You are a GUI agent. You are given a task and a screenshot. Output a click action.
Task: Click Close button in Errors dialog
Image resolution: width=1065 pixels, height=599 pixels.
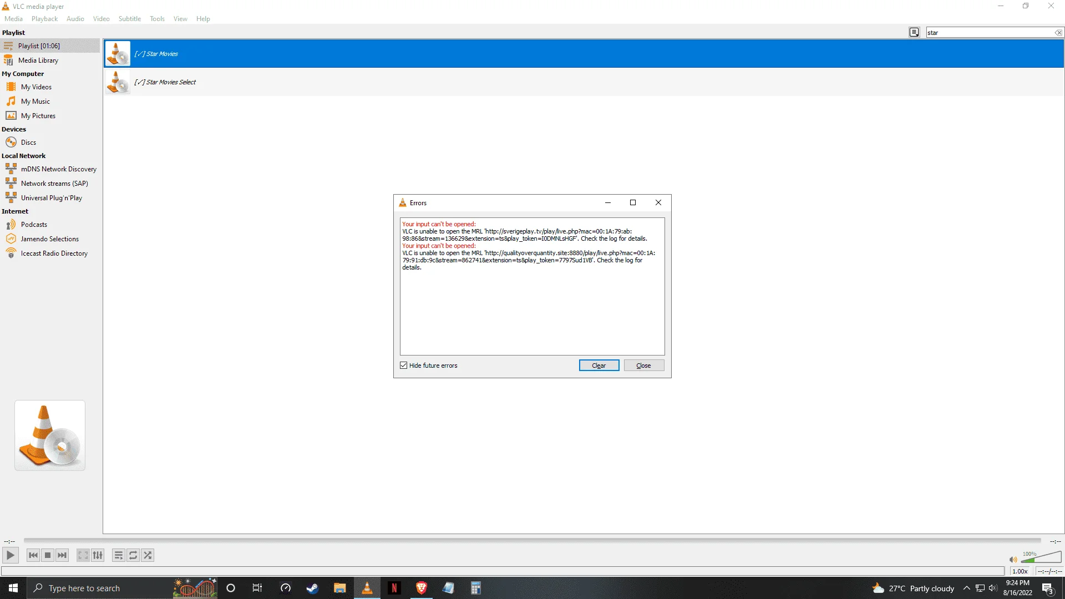[643, 366]
